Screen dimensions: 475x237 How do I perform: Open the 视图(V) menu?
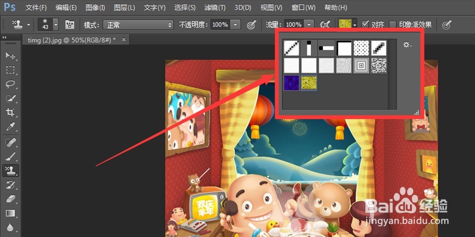(x=271, y=7)
